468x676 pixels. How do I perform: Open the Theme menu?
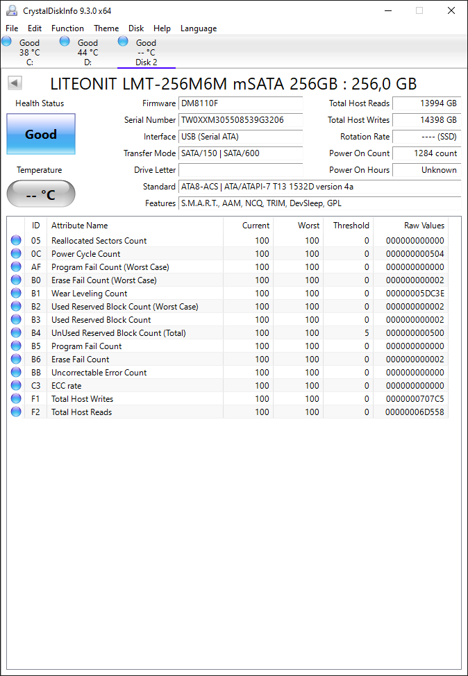(106, 28)
